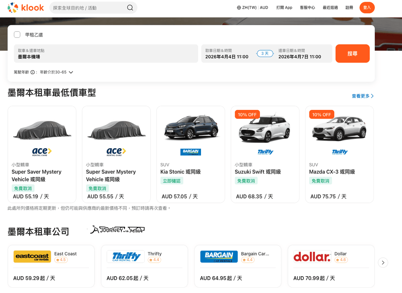Open 打開 App menu item

click(284, 8)
